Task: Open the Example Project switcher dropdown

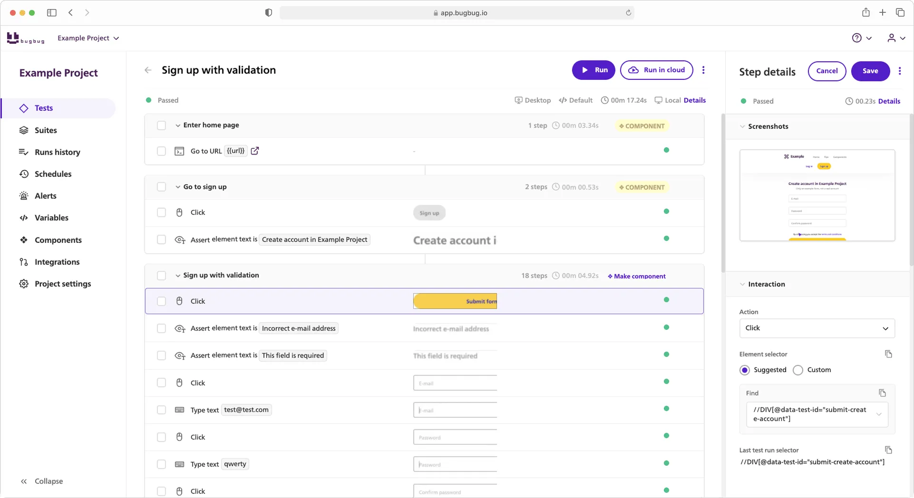Action: coord(88,38)
